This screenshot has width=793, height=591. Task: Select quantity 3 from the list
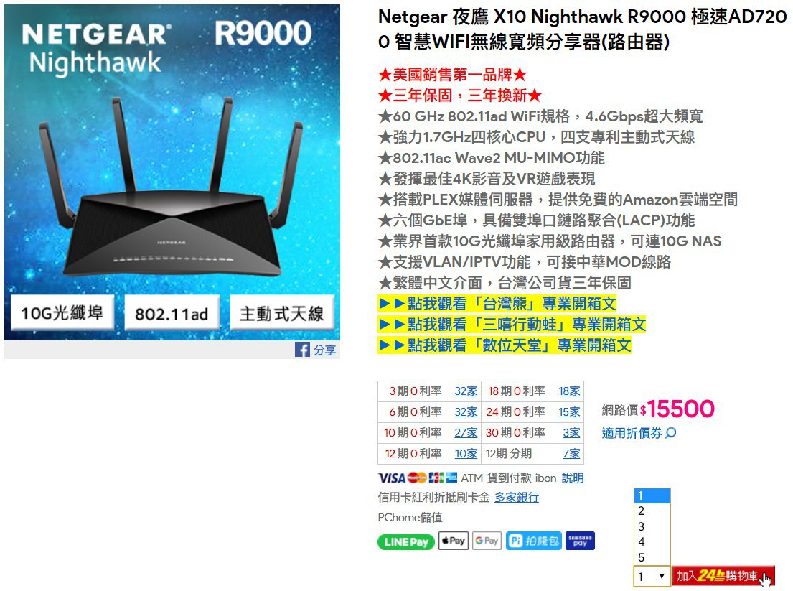point(652,526)
